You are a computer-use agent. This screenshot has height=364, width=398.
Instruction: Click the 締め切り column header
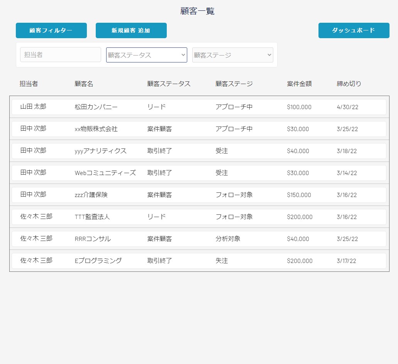click(349, 84)
